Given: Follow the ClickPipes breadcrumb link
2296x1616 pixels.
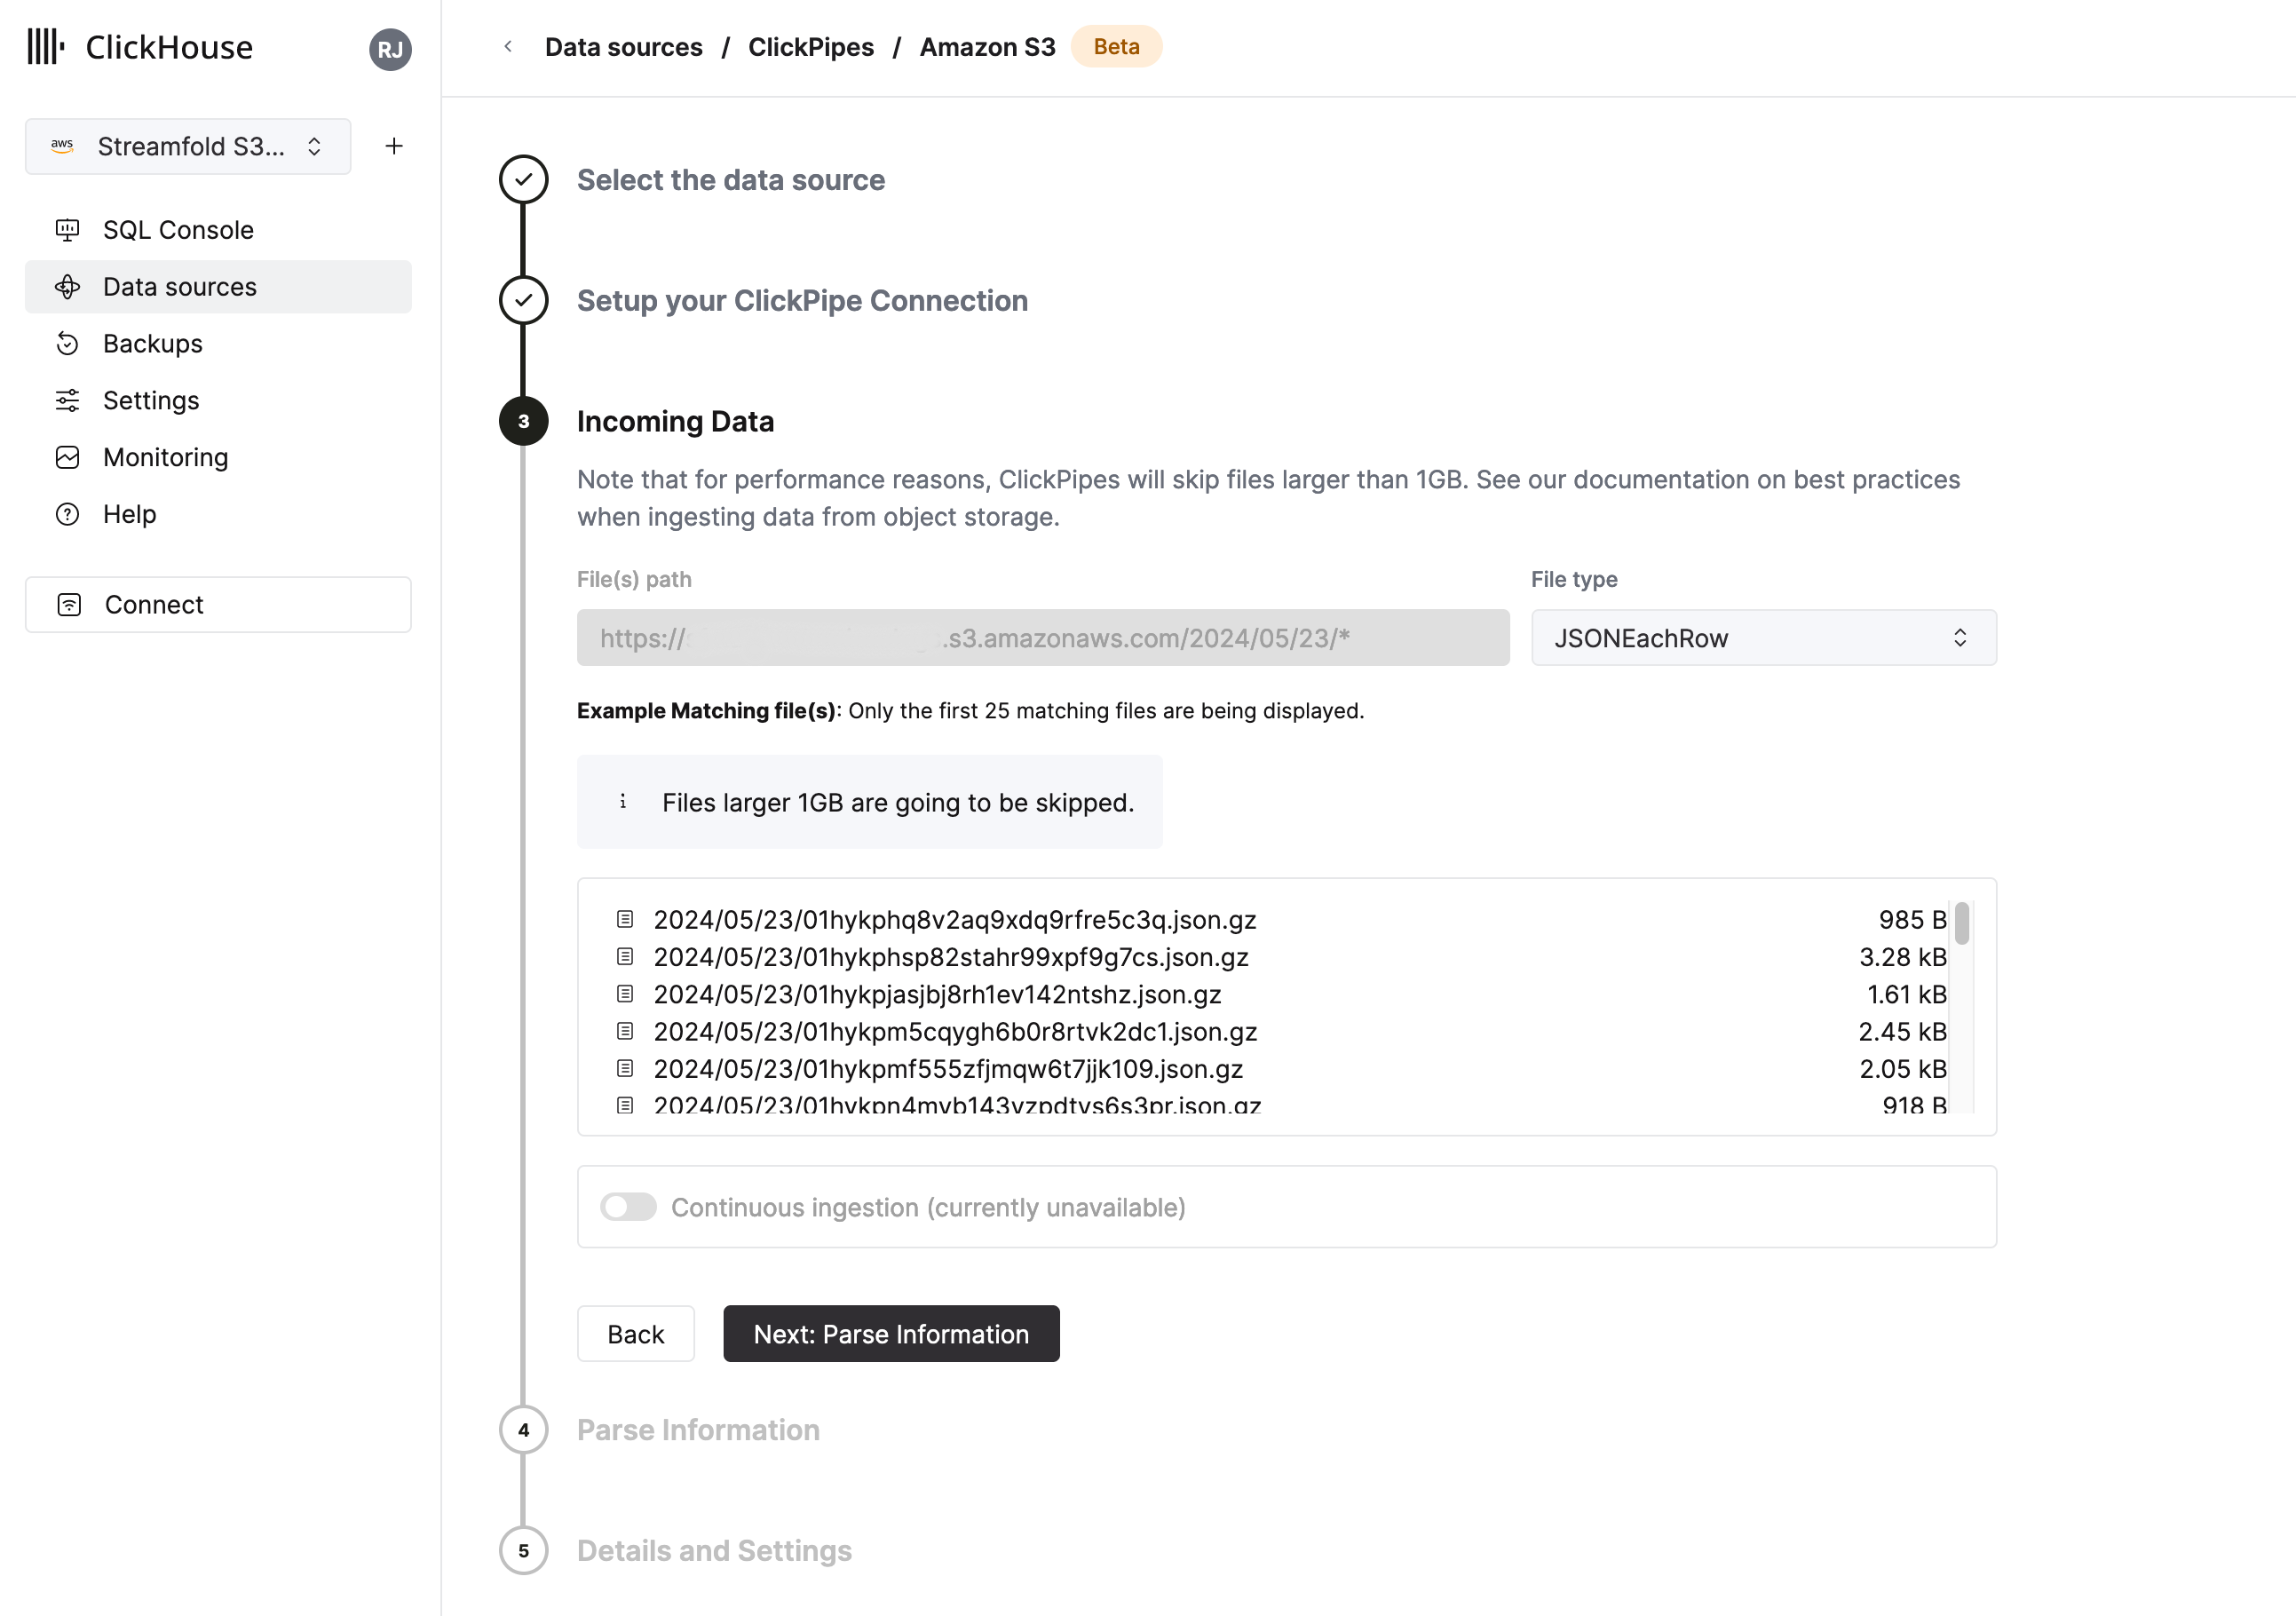Looking at the screenshot, I should point(811,47).
